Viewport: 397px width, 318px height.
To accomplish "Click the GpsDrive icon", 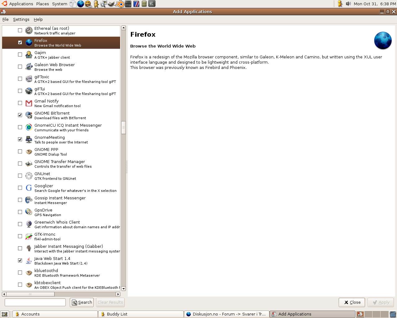I will pyautogui.click(x=29, y=212).
